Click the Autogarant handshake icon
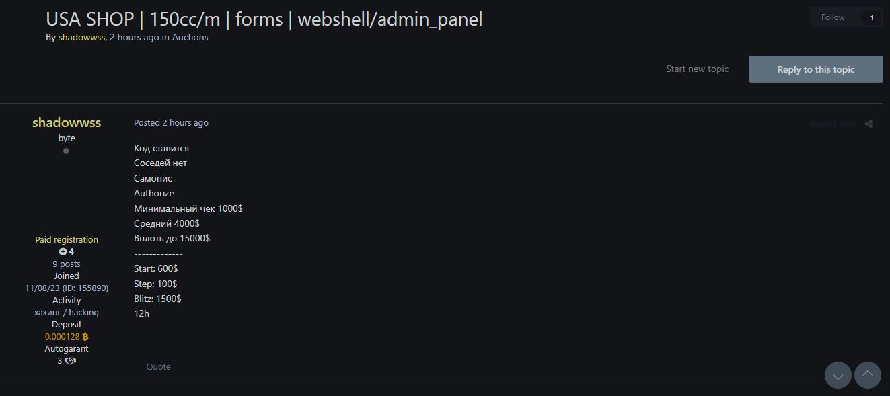 tap(69, 360)
